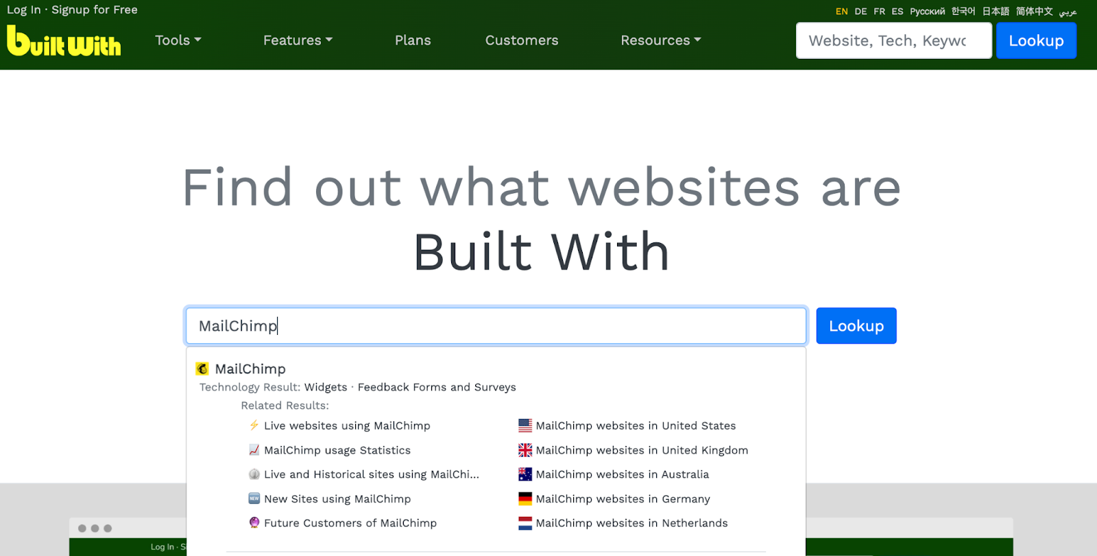1097x556 pixels.
Task: Open the Tools dropdown menu
Action: pyautogui.click(x=178, y=40)
